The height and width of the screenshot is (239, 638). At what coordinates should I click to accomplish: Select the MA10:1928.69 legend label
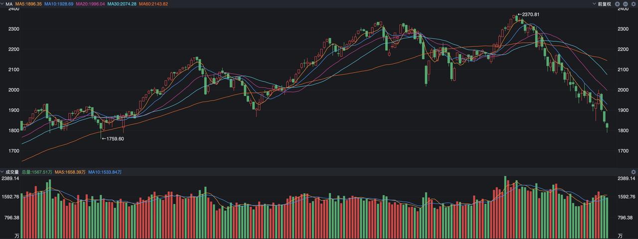tap(59, 3)
